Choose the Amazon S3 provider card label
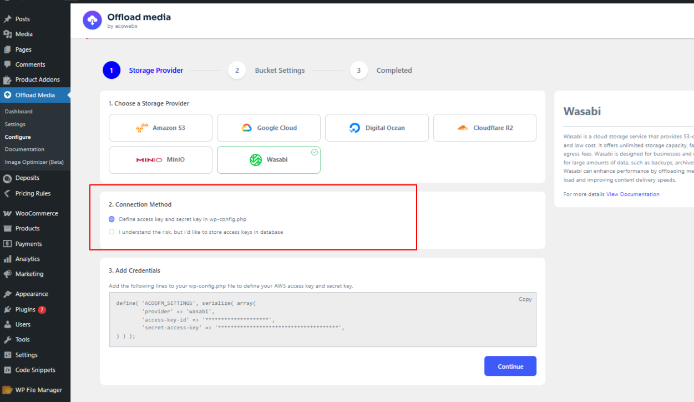The image size is (694, 402). point(169,128)
